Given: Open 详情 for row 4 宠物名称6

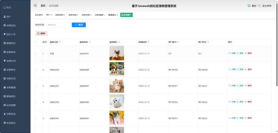Looking at the screenshot, I should point(232,102).
